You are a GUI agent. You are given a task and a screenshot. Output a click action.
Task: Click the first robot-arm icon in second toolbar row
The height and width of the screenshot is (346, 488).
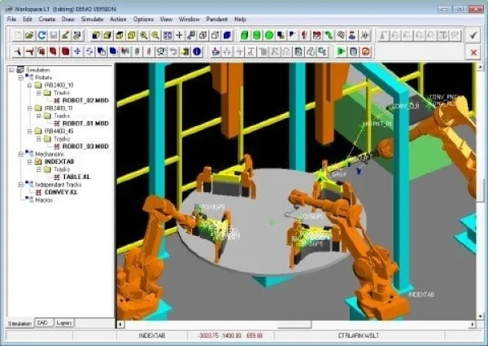tap(17, 51)
